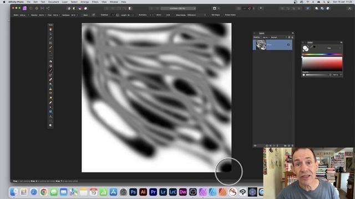Screen dimensions: 355x199
Task: Select the Healing Brush tool
Action: coord(50,102)
